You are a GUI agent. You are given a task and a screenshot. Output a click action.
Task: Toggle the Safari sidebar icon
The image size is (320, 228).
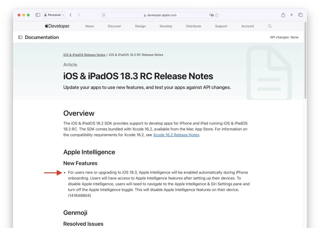pyautogui.click(x=38, y=15)
